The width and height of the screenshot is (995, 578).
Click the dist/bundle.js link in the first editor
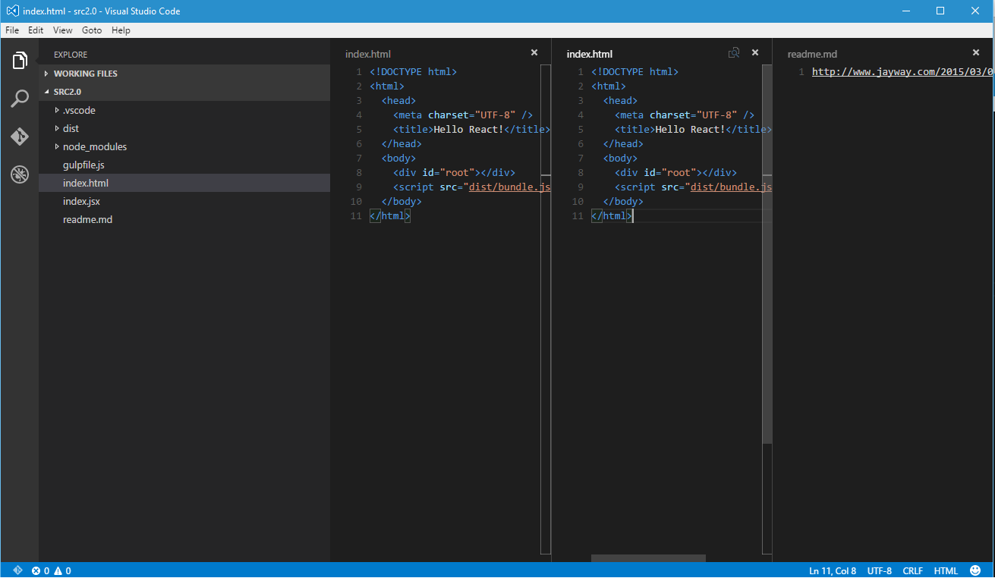(509, 187)
